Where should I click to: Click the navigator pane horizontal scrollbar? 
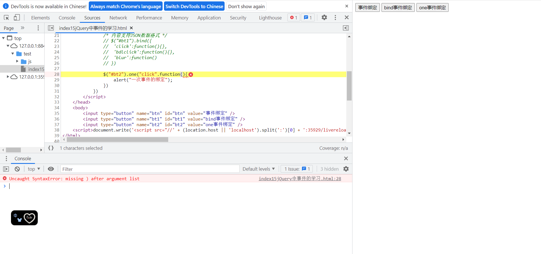pos(13,150)
